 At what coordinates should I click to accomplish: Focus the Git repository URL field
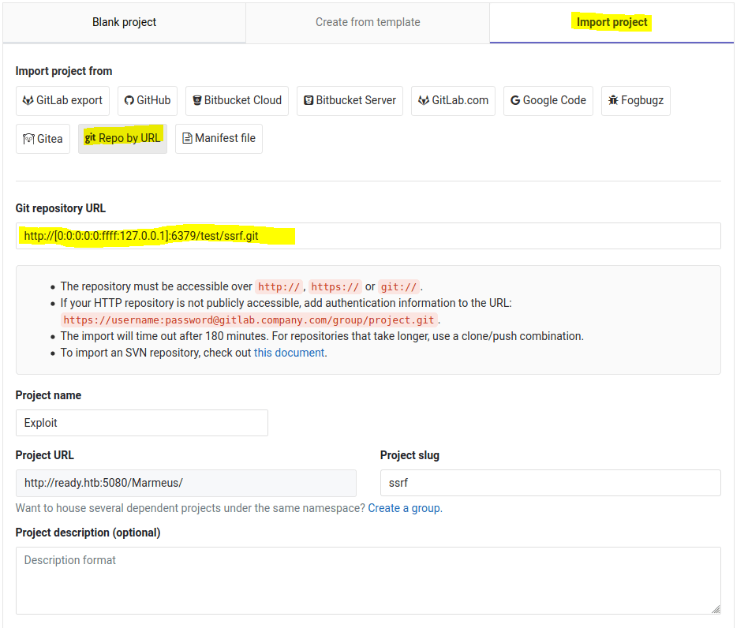[x=368, y=236]
